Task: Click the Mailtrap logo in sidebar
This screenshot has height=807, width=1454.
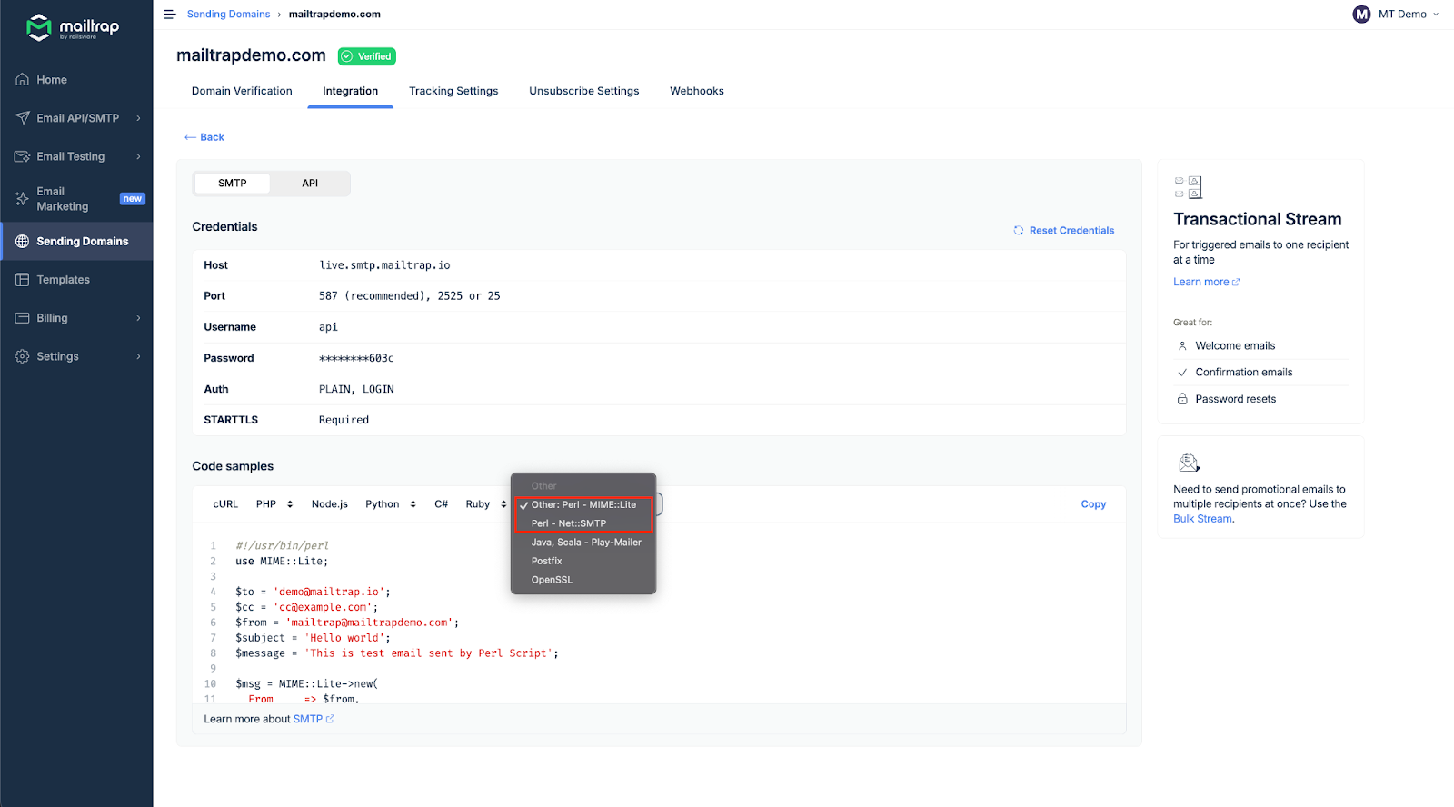Action: pos(73,27)
